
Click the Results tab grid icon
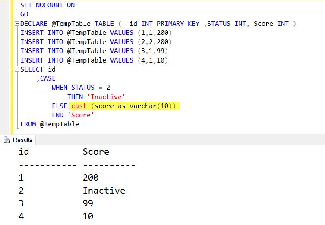[7, 140]
